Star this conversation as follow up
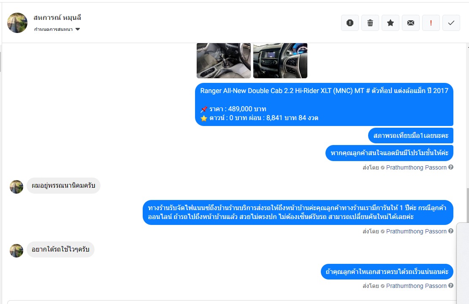The height and width of the screenshot is (304, 469). click(x=390, y=23)
